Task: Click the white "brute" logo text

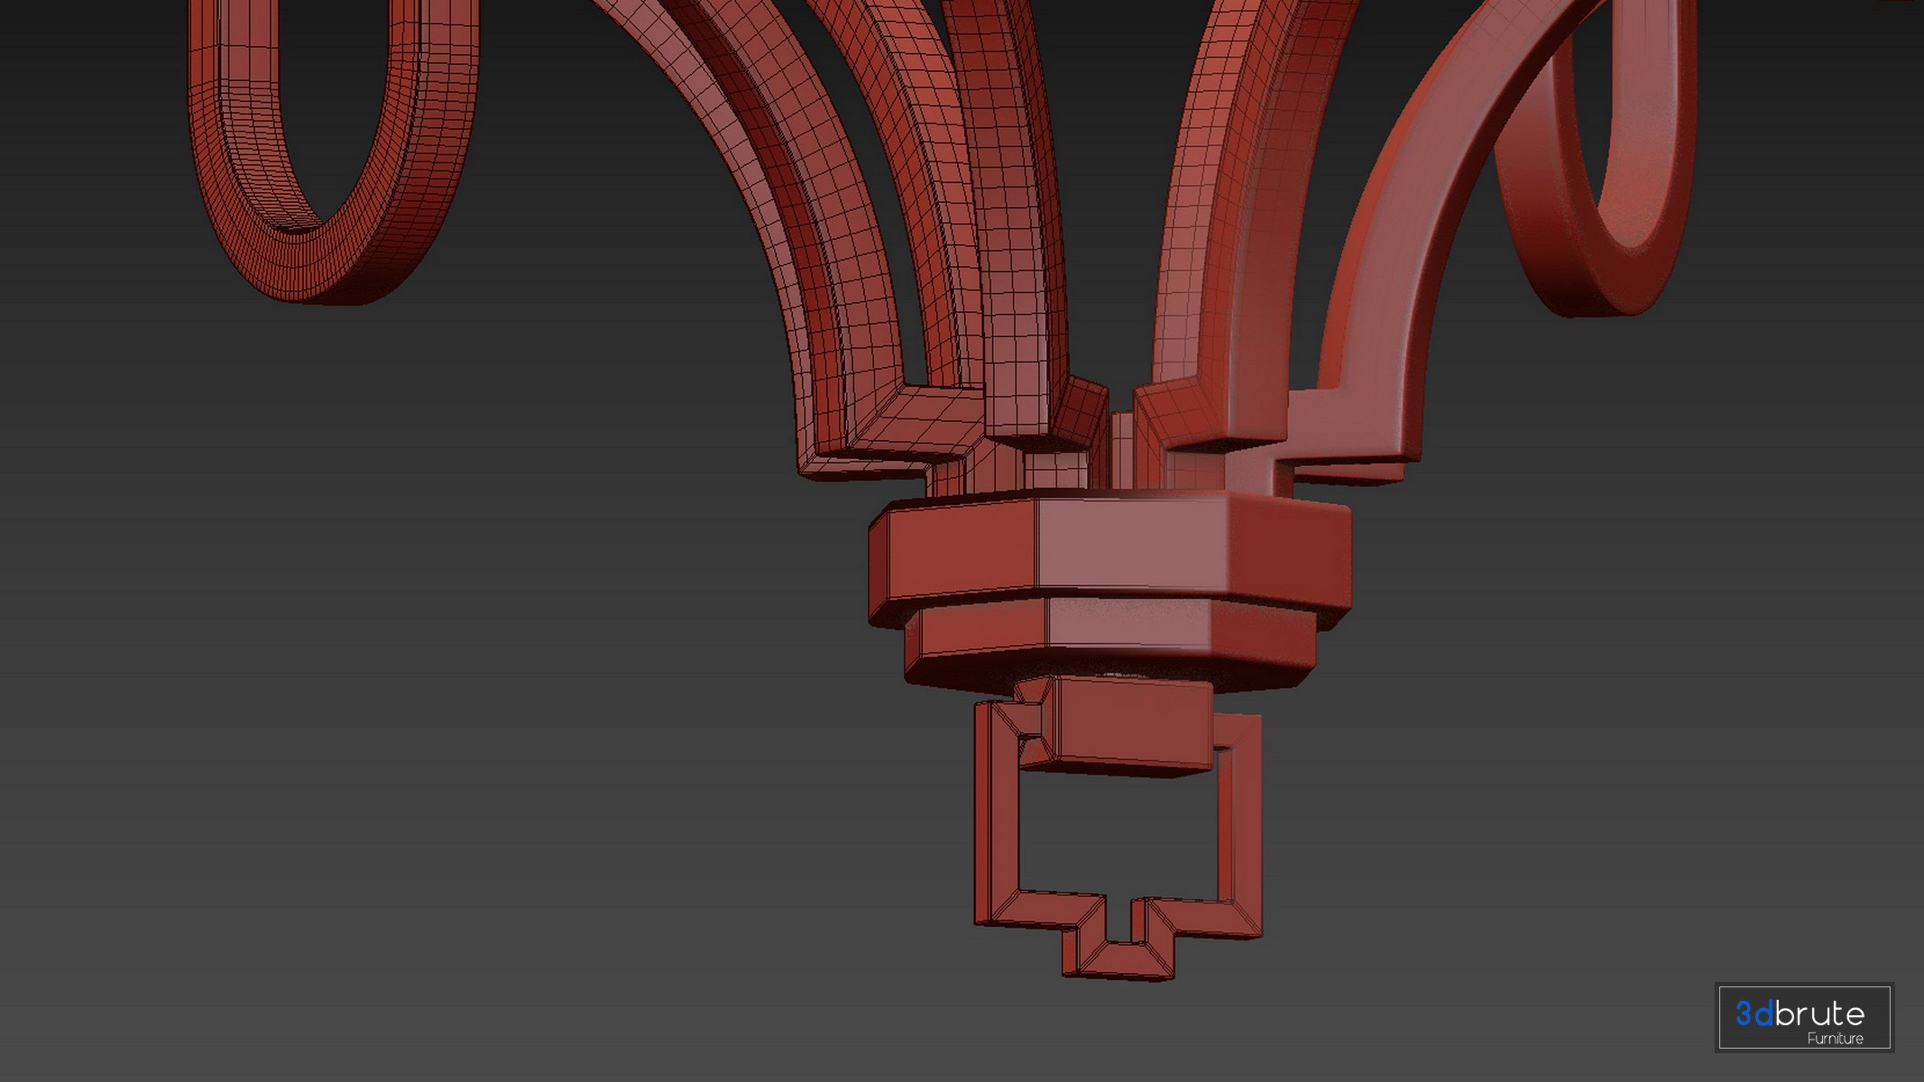Action: point(1819,1013)
